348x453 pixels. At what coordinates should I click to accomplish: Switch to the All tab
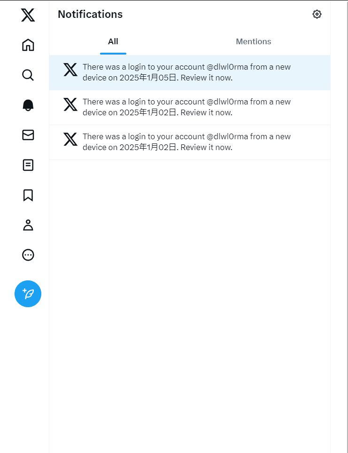(113, 41)
